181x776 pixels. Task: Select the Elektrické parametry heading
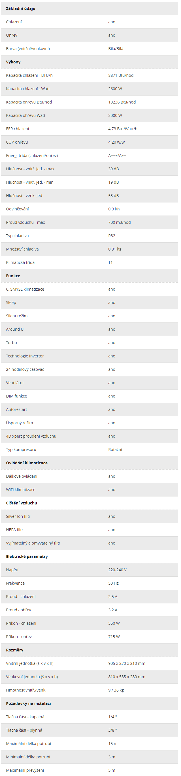tap(27, 556)
